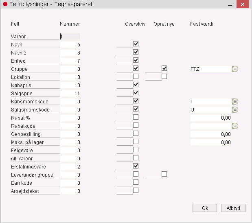This screenshot has width=252, height=223.
Task: Edit the Rabat % fixed value field
Action: 210,118
